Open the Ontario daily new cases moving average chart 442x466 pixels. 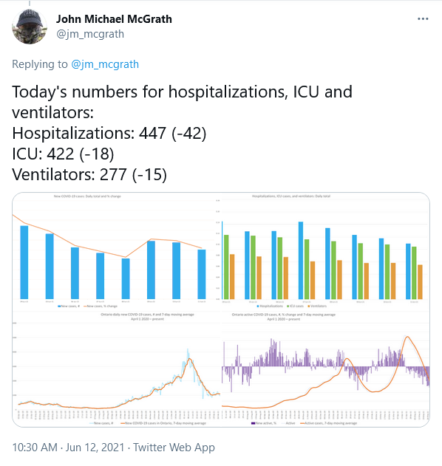[x=117, y=369]
